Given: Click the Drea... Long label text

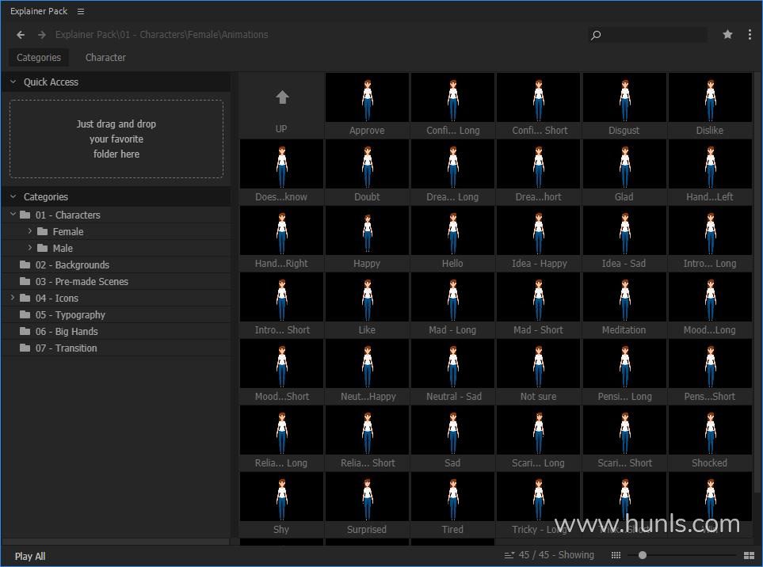Looking at the screenshot, I should 452,197.
